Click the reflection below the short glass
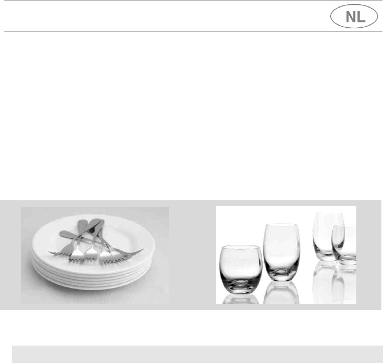This screenshot has width=383, height=363. coord(241,299)
